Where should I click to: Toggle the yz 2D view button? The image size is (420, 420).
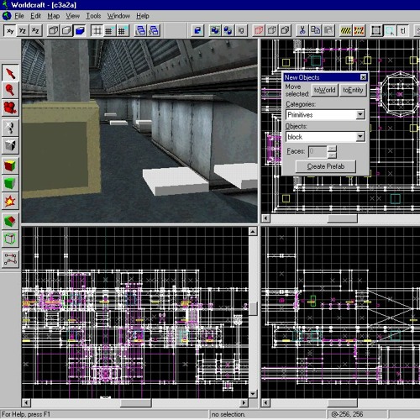(x=23, y=30)
